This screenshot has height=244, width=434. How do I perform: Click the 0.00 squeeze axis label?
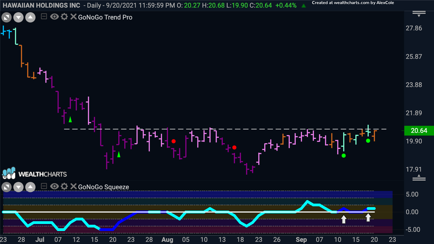[x=412, y=212]
